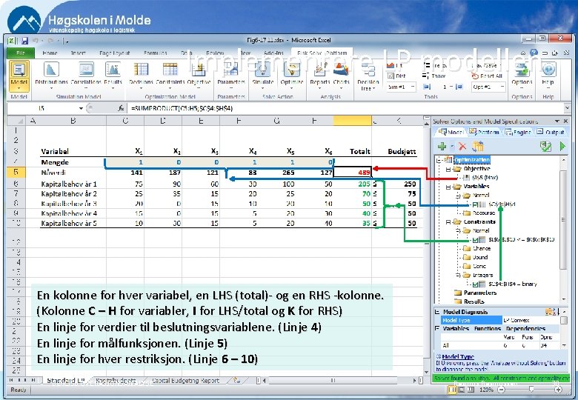This screenshot has height=400, width=578.
Task: Select cell I5 showing 489
Action: pyautogui.click(x=353, y=173)
